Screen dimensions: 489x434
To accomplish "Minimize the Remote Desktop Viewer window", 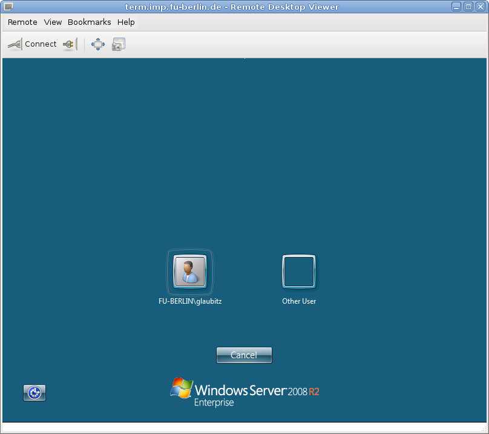I will point(457,7).
